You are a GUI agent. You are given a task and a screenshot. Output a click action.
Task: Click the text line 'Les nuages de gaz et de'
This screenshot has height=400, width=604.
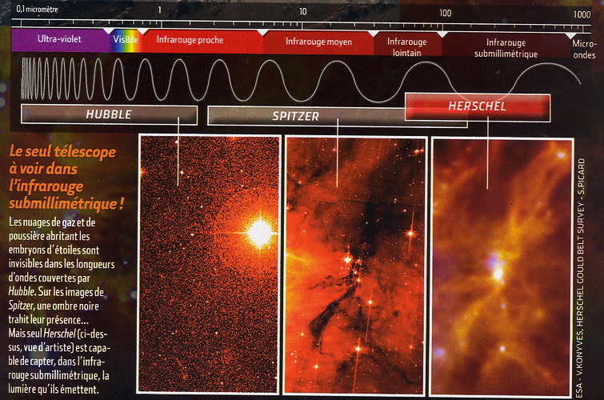(x=52, y=222)
